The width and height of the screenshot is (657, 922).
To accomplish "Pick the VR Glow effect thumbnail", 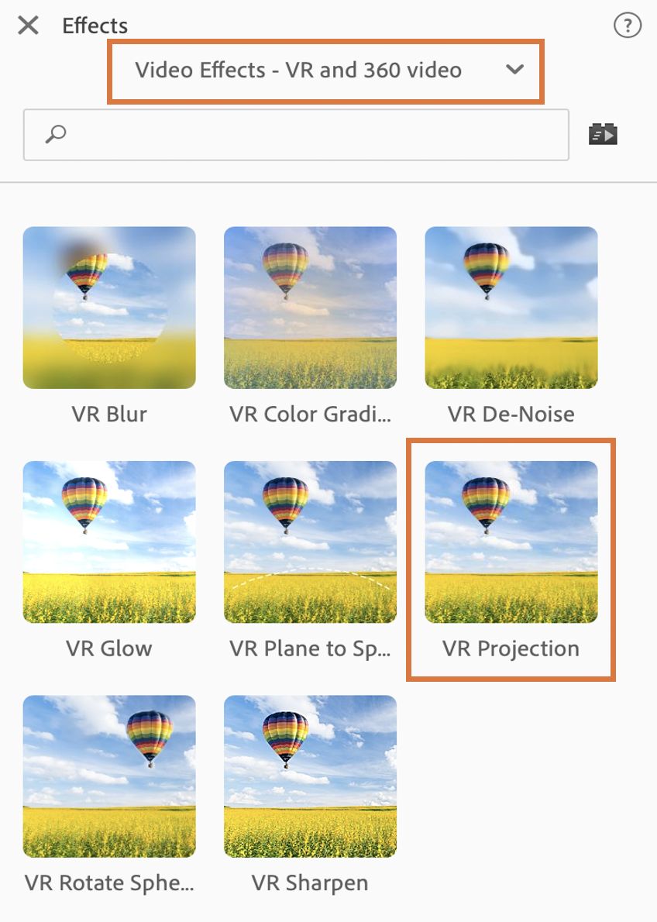I will [109, 542].
